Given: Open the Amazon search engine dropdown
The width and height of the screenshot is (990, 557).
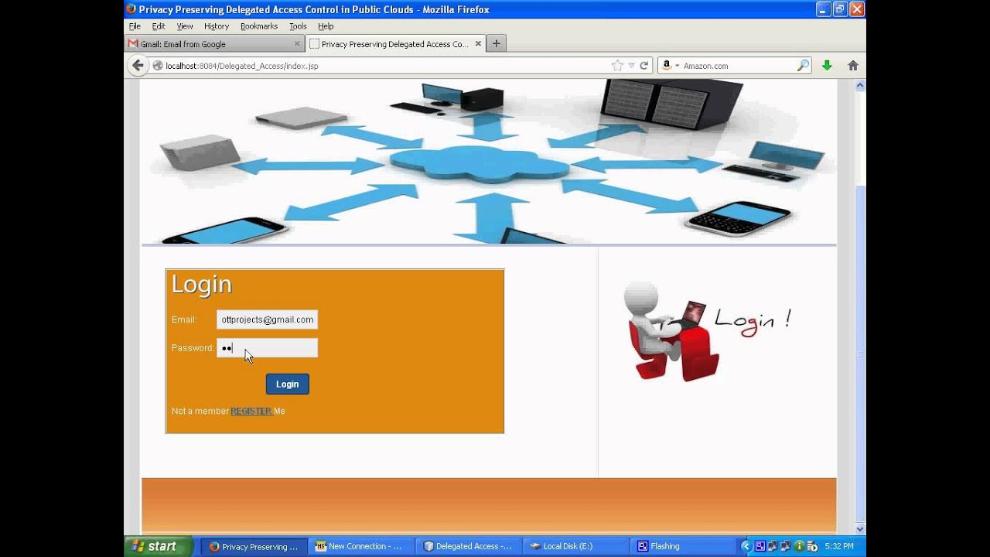Looking at the screenshot, I should 670,66.
